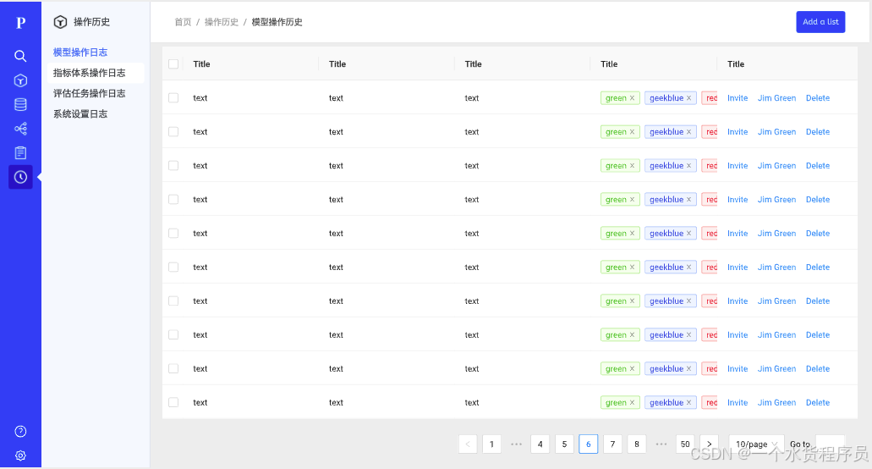The width and height of the screenshot is (872, 469).
Task: Open 系统设置日志 in the side menu
Action: pyautogui.click(x=80, y=114)
